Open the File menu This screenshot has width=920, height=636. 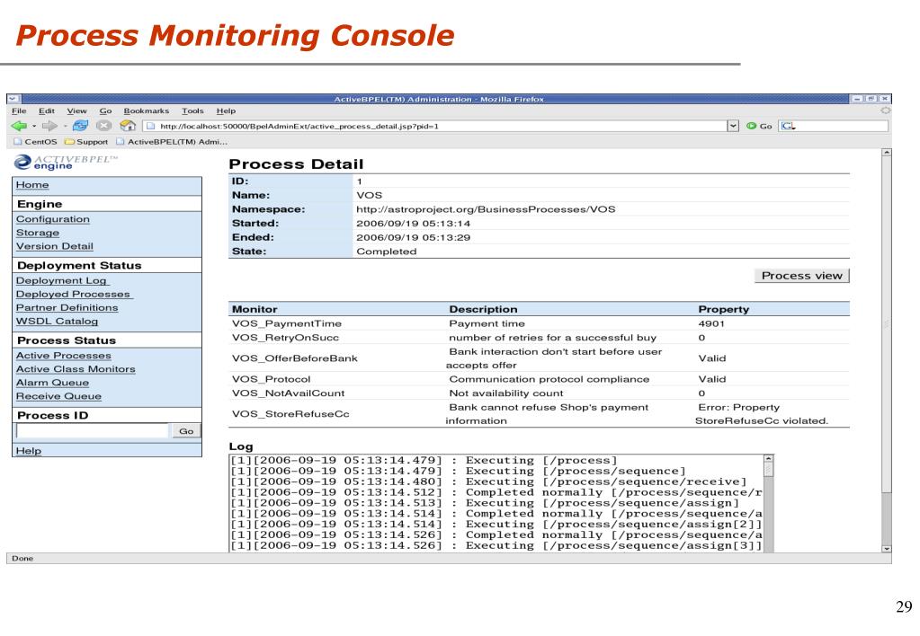point(19,110)
